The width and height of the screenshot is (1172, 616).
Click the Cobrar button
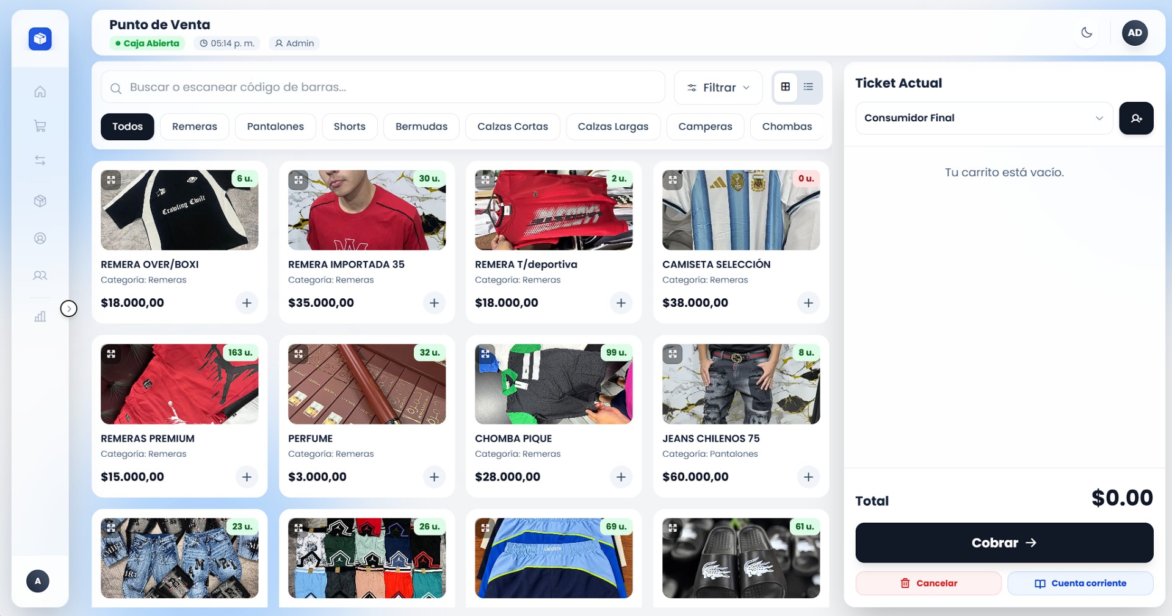click(x=1004, y=543)
